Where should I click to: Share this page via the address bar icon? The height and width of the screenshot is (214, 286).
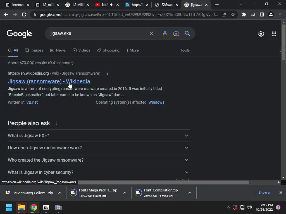(x=224, y=14)
